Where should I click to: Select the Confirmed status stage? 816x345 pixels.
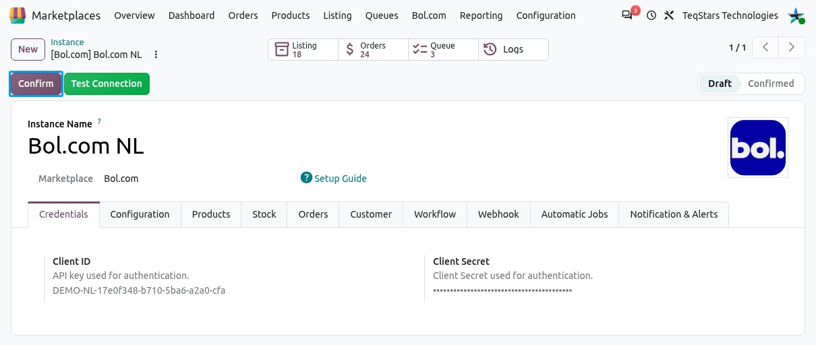point(771,84)
